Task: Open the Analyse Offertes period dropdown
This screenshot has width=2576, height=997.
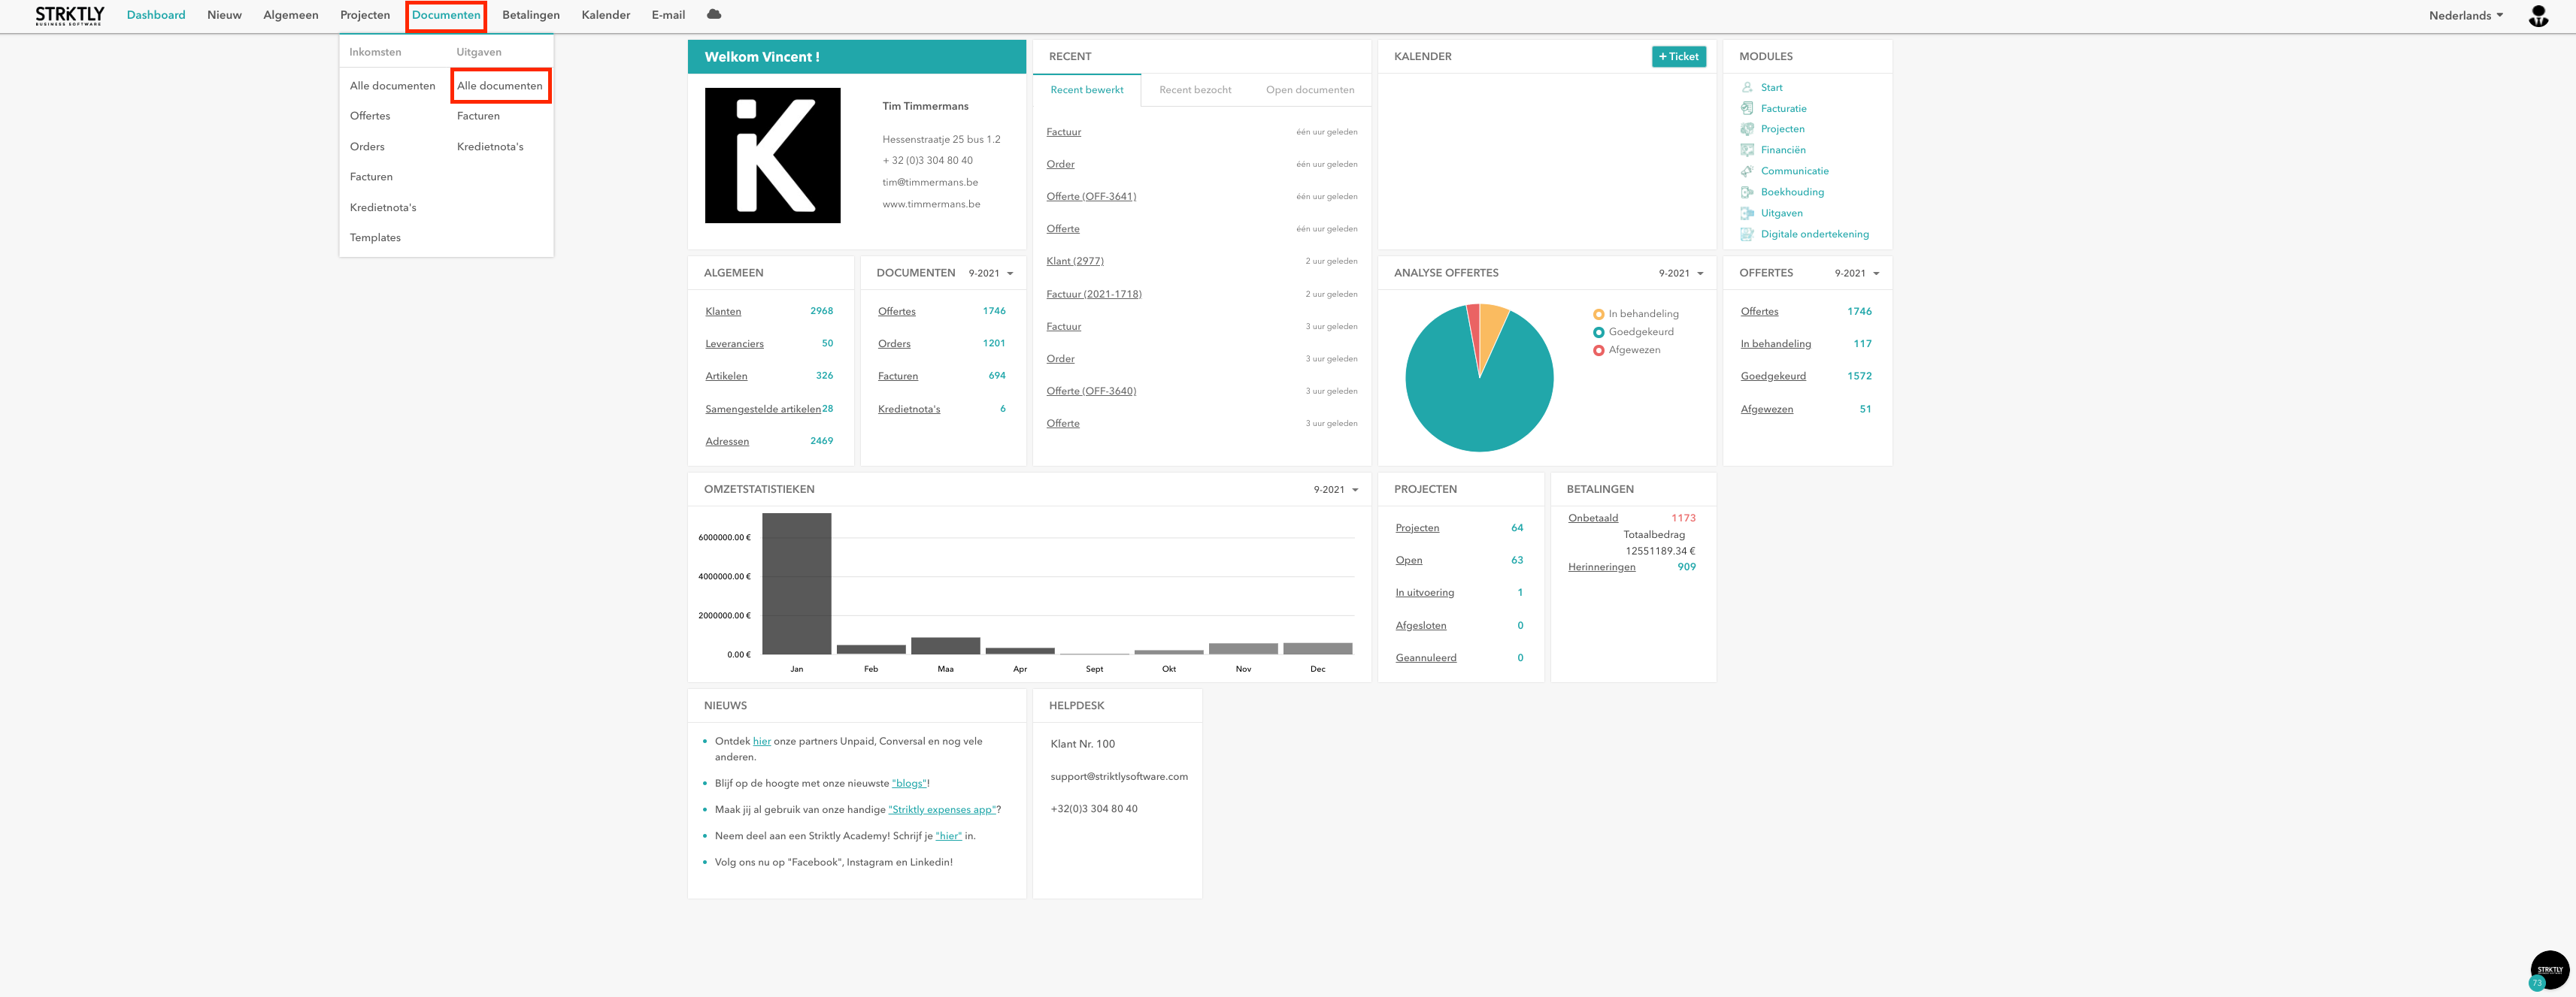Action: coord(1681,273)
